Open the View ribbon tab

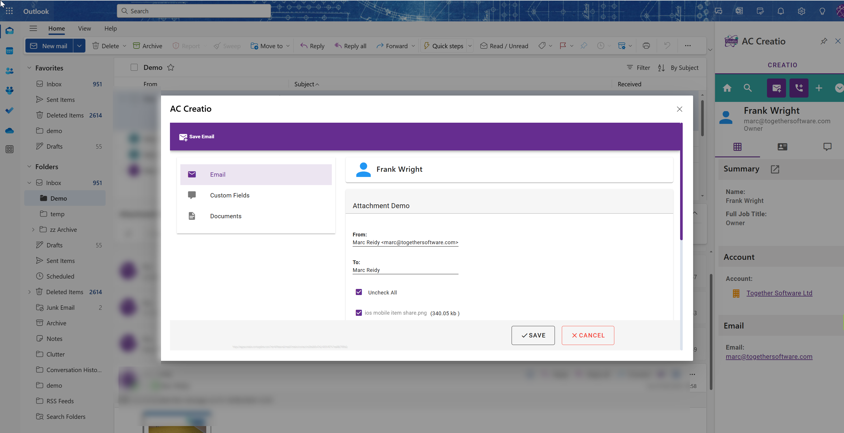point(85,29)
